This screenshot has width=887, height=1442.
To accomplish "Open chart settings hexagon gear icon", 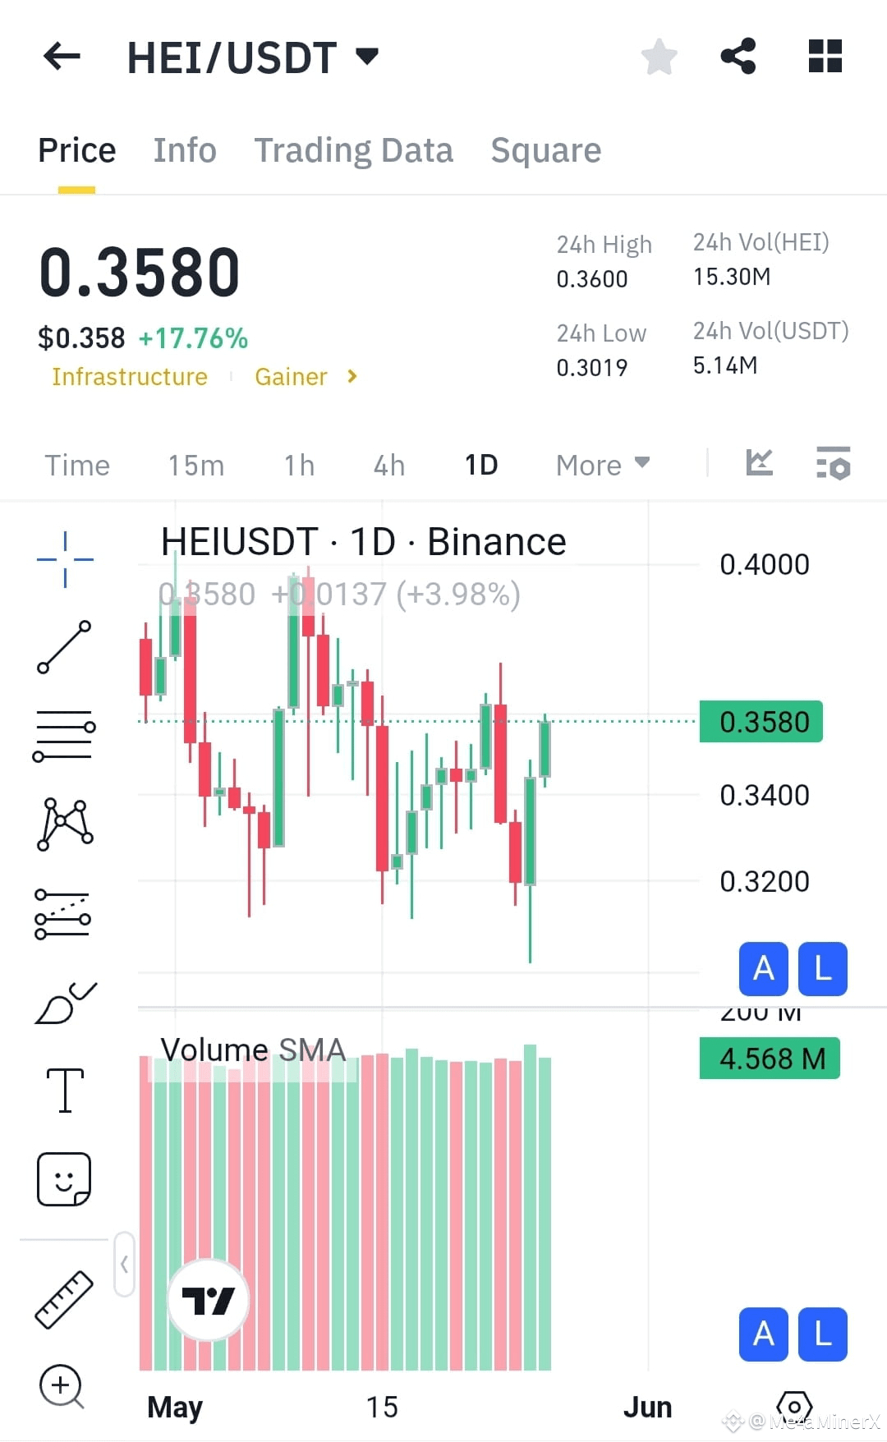I will tap(794, 1408).
